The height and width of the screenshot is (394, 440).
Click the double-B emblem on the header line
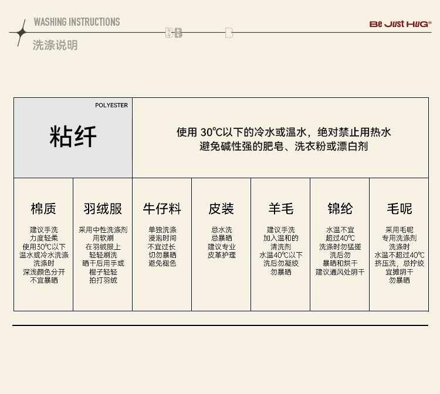(x=174, y=33)
